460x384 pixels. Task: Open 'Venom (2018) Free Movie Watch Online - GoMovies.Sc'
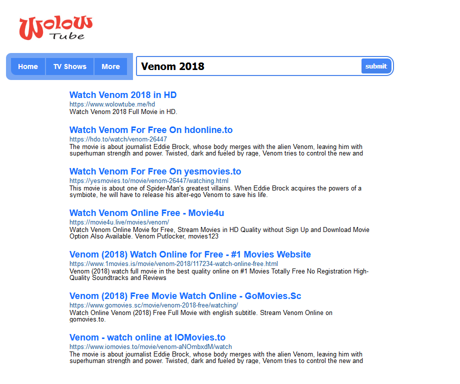(x=185, y=296)
